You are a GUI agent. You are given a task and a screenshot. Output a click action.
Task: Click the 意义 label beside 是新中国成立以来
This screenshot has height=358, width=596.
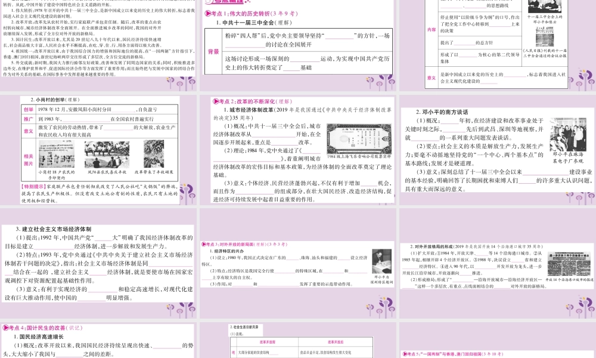(x=432, y=78)
